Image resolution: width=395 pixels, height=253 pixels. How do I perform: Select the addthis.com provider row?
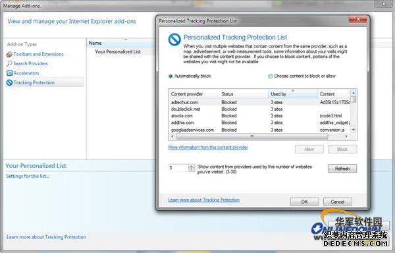259,123
